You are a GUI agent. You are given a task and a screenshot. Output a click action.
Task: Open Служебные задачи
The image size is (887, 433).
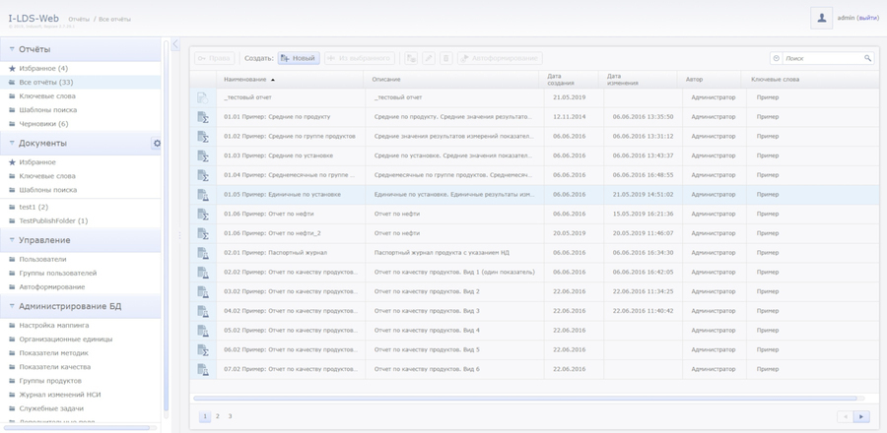(51, 408)
